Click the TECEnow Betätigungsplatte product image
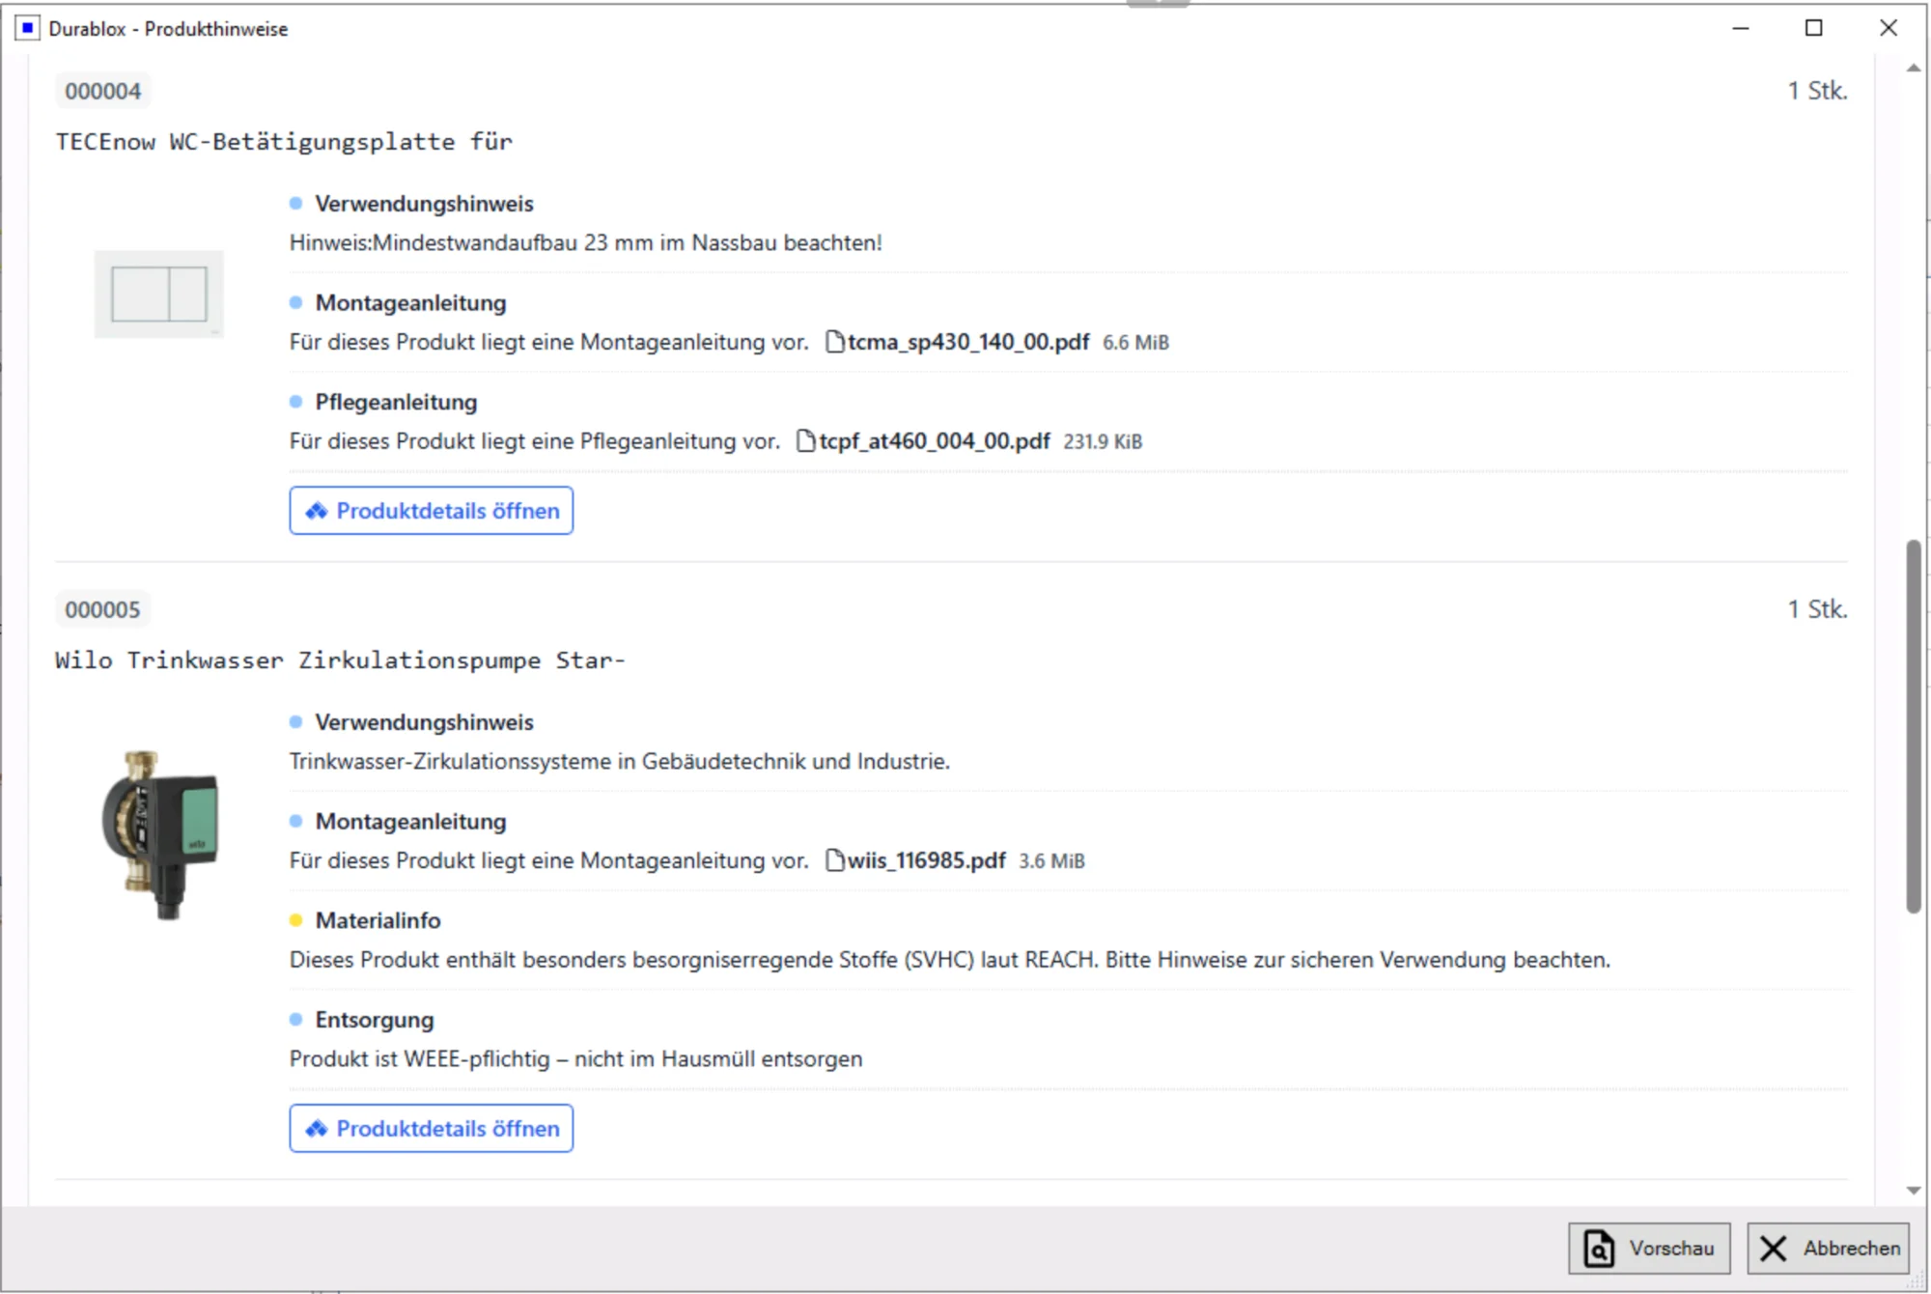 click(x=159, y=294)
